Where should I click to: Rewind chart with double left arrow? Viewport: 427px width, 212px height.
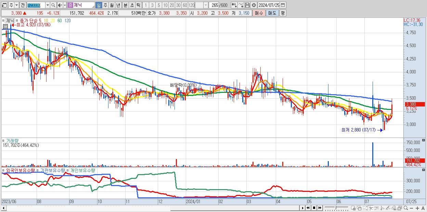(308, 208)
